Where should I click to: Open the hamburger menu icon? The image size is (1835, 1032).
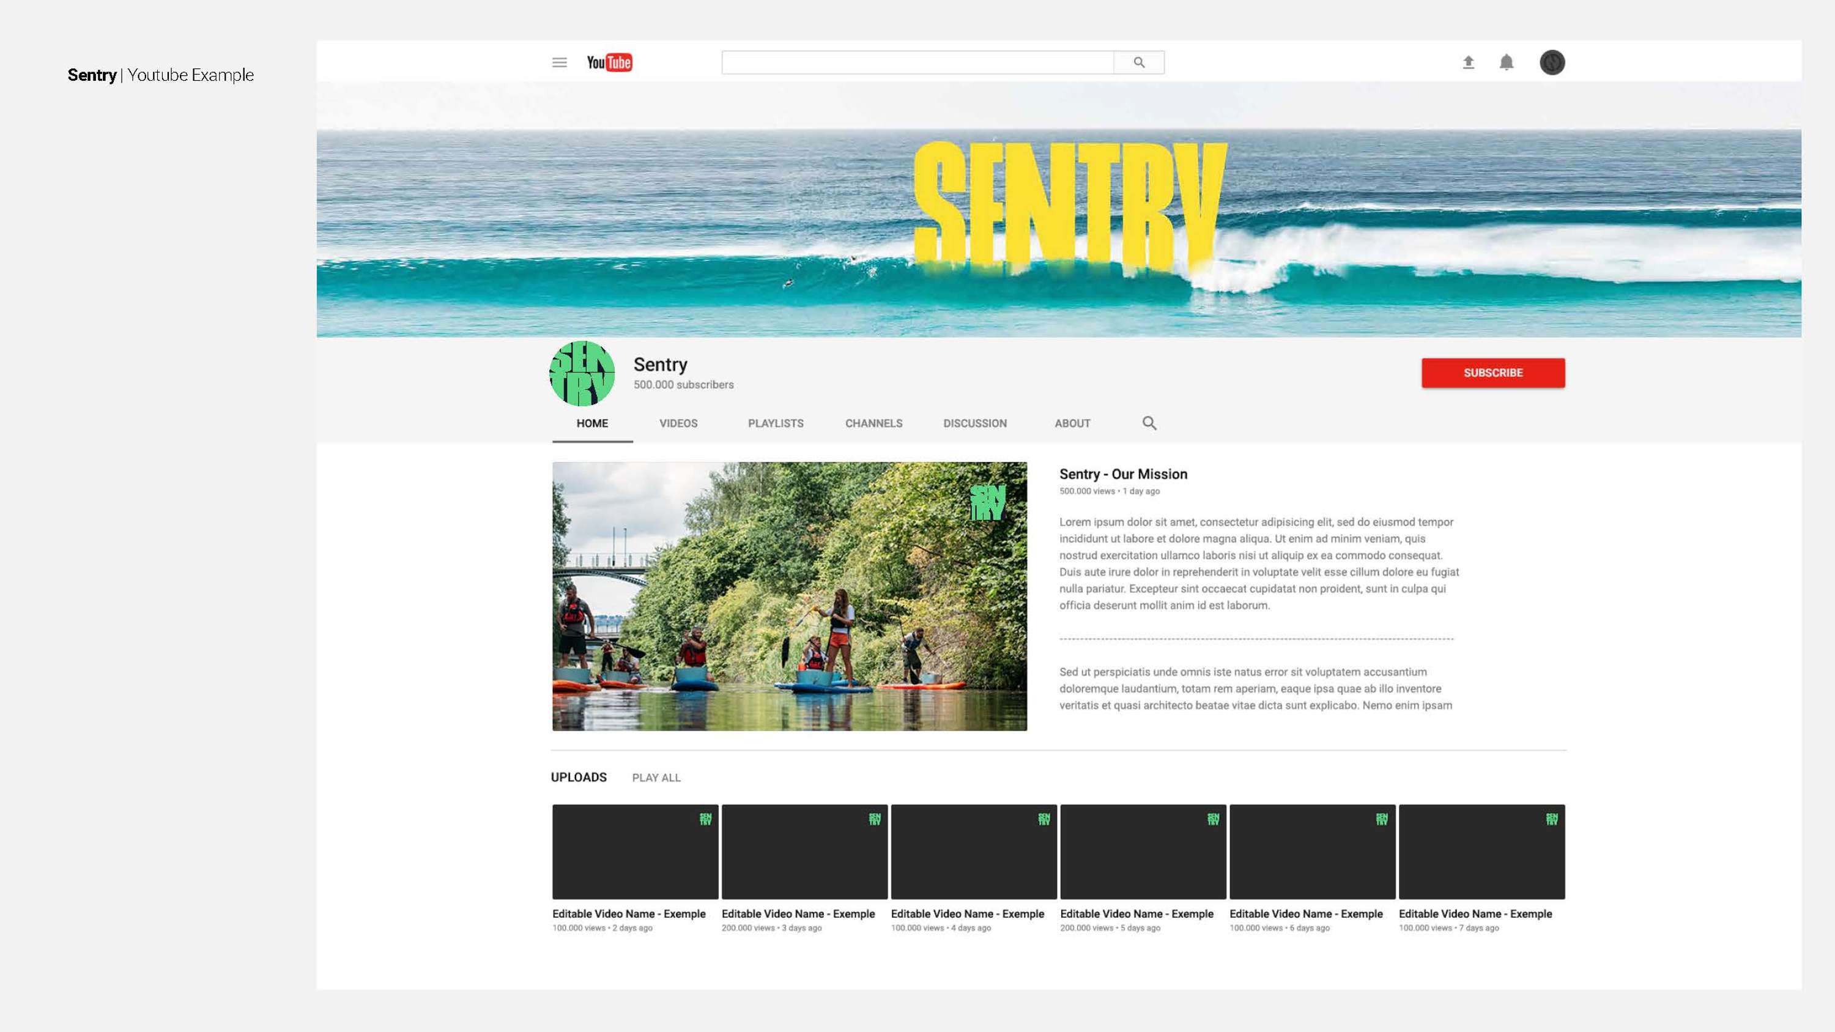[x=559, y=62]
